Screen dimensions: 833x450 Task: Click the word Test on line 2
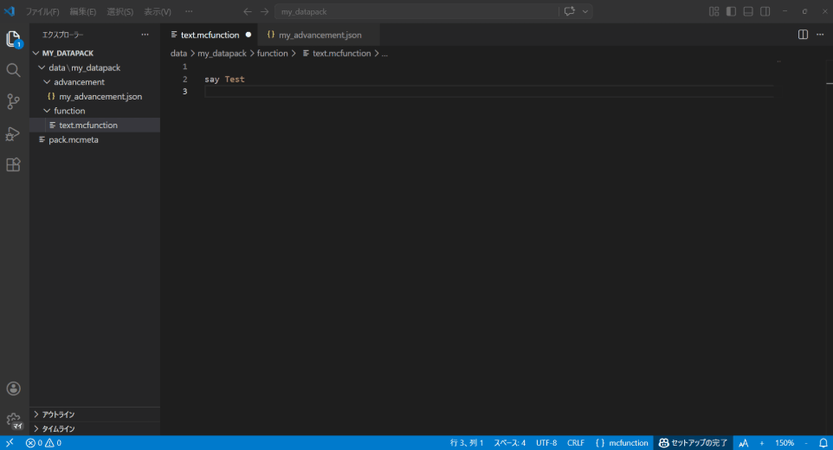(235, 79)
